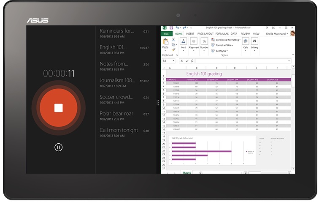Open the 'English 101...' recording
This screenshot has width=319, height=202.
[x=124, y=50]
